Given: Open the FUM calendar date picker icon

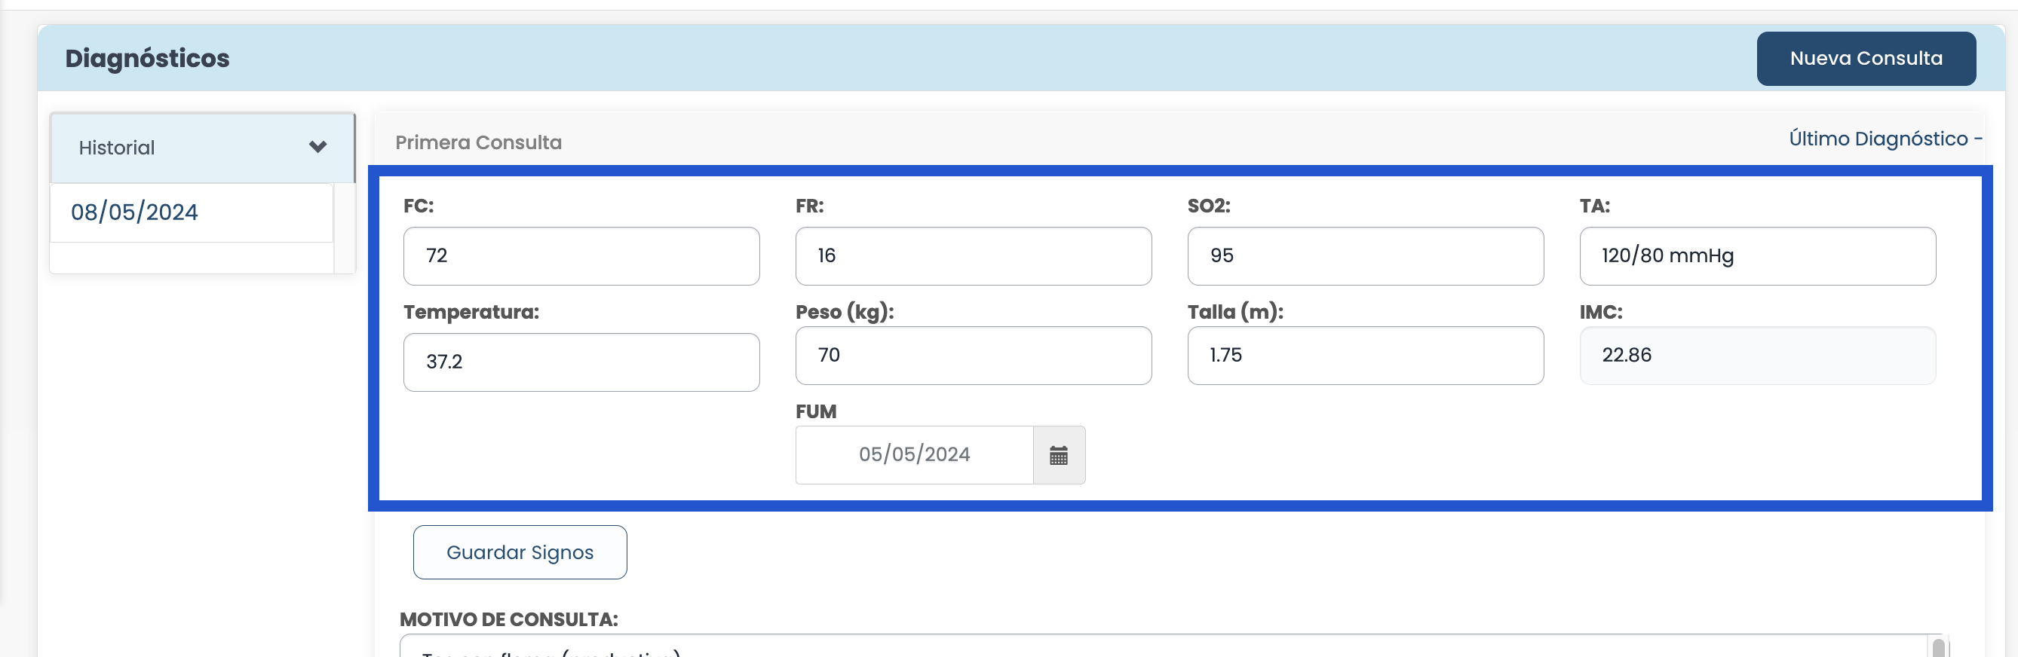Looking at the screenshot, I should (1058, 455).
